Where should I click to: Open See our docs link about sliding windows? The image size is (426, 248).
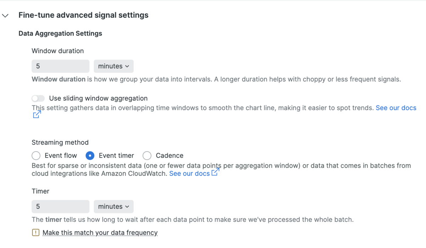pyautogui.click(x=396, y=108)
